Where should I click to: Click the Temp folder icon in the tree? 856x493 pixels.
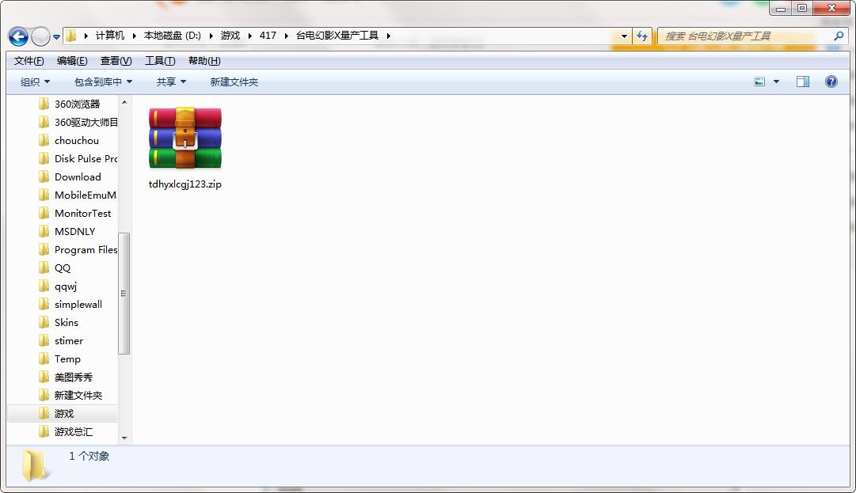point(44,358)
